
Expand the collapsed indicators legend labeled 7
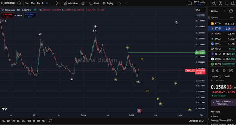[x=4, y=21]
